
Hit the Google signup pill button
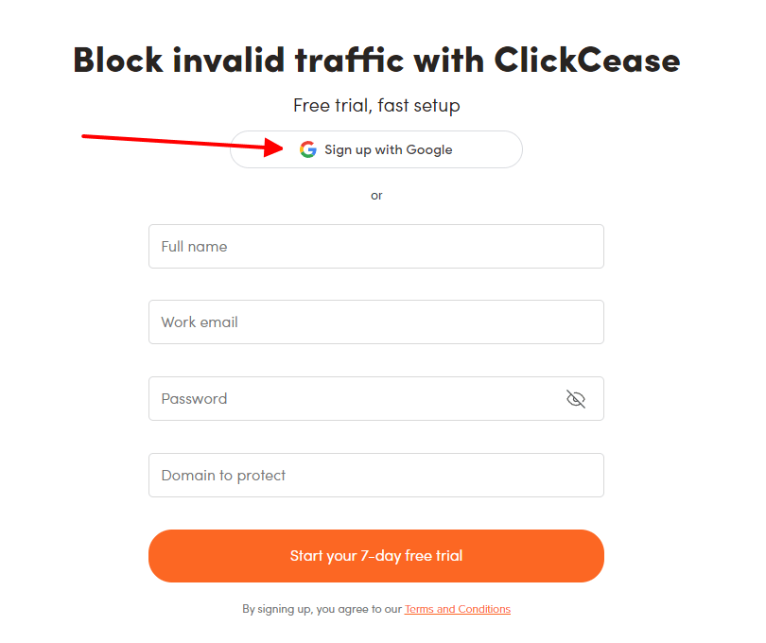pyautogui.click(x=376, y=149)
